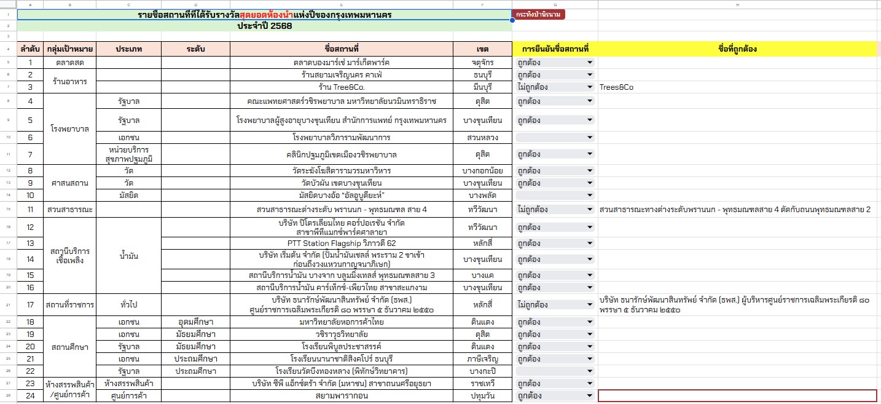This screenshot has height=404, width=881.
Task: Click the ปทุมวัน district cell
Action: (x=483, y=396)
